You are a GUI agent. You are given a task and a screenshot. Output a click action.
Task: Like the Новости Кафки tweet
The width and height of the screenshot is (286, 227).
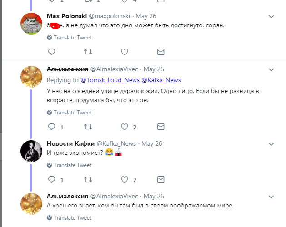click(125, 179)
